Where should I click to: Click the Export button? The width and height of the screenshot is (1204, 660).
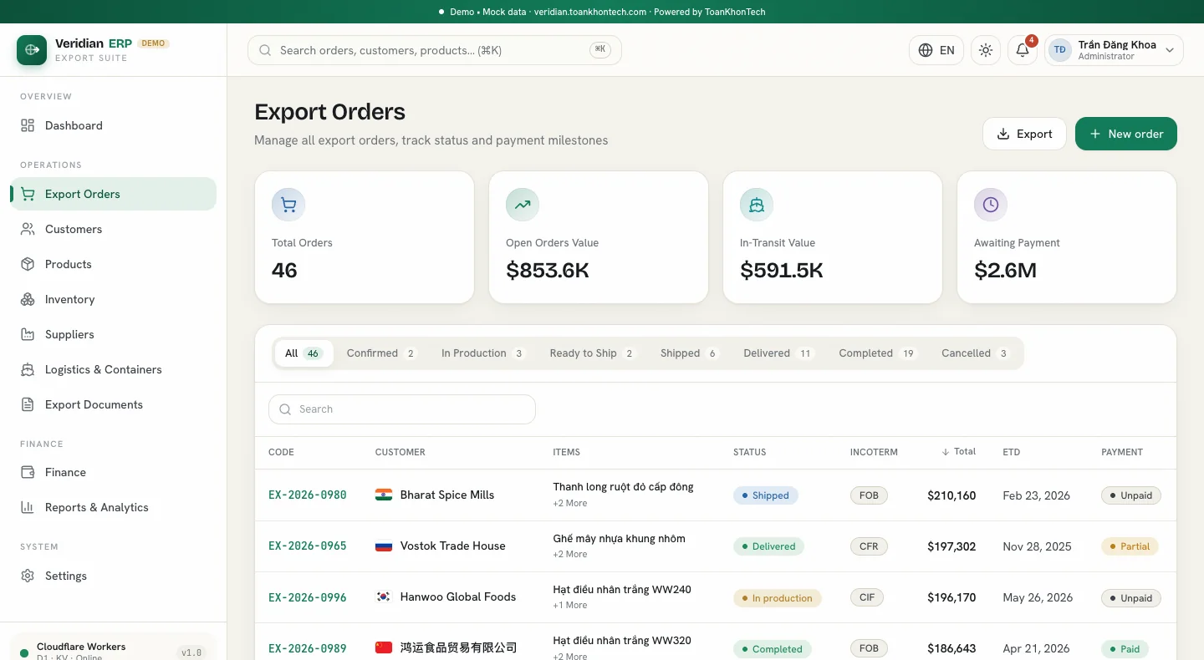(1024, 134)
